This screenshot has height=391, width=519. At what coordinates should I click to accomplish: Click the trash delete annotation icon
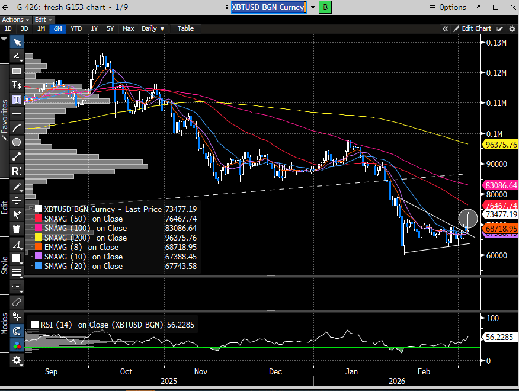click(x=17, y=229)
